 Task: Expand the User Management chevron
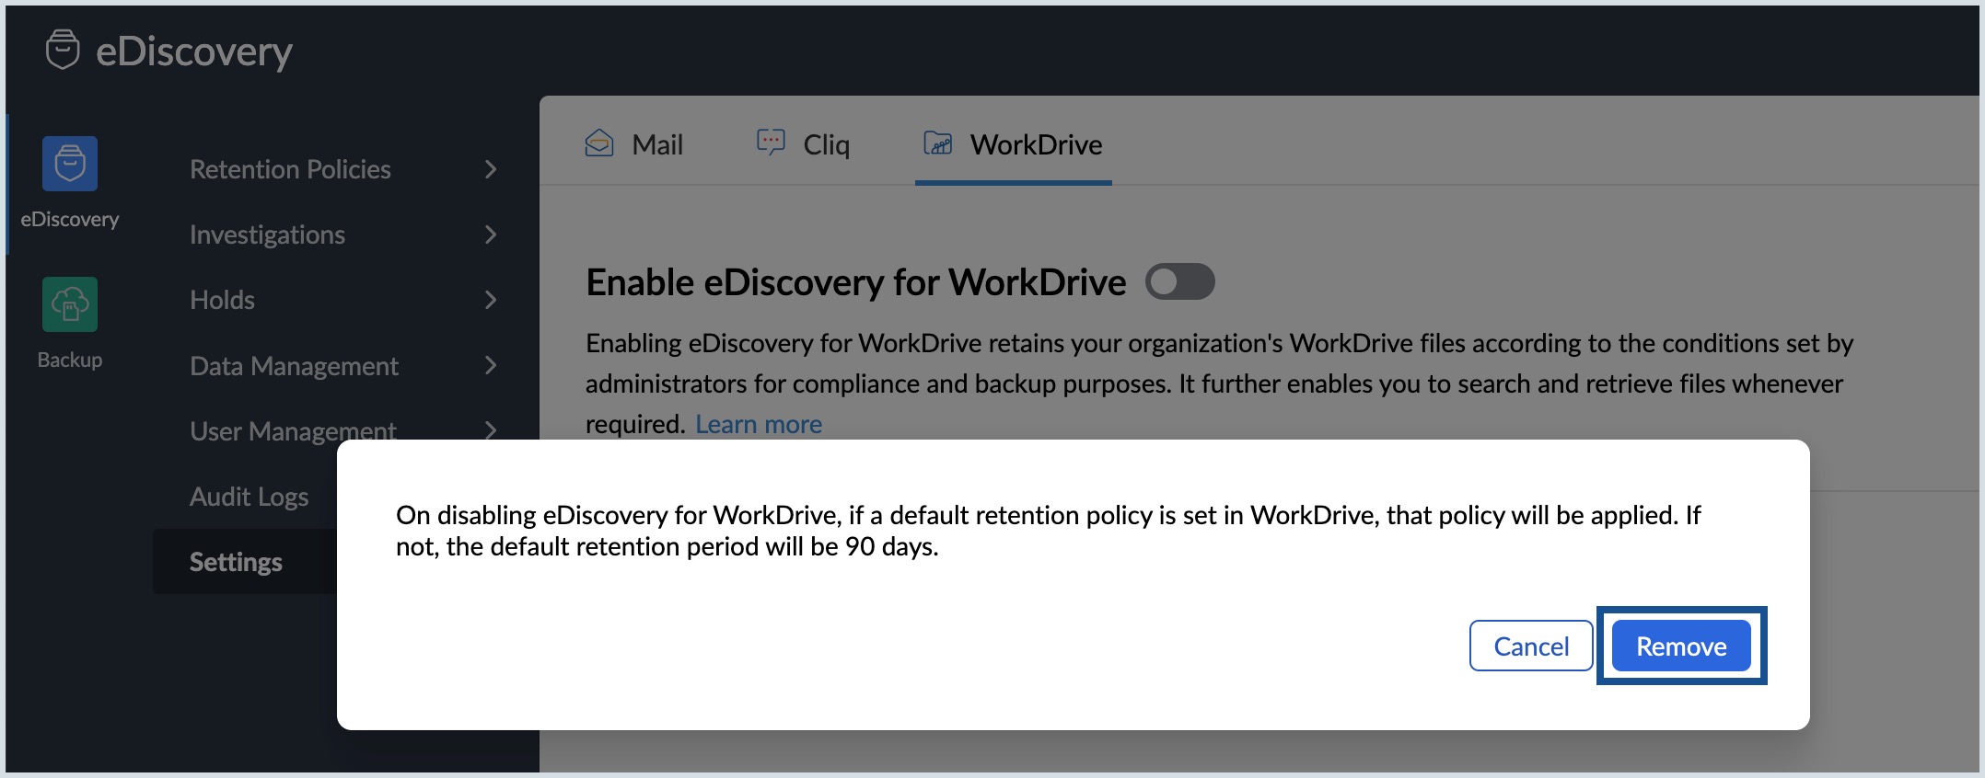(491, 429)
